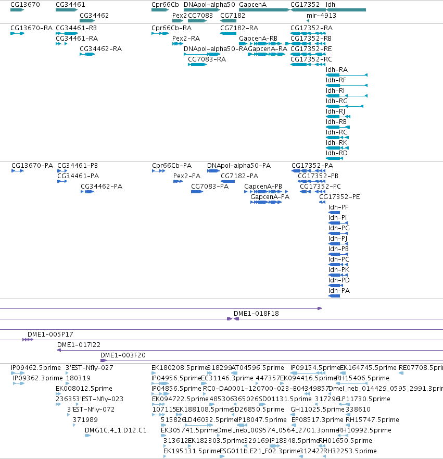The height and width of the screenshot is (459, 443).
Task: Select BAC clone DME1-003F20
Action: coord(272,361)
